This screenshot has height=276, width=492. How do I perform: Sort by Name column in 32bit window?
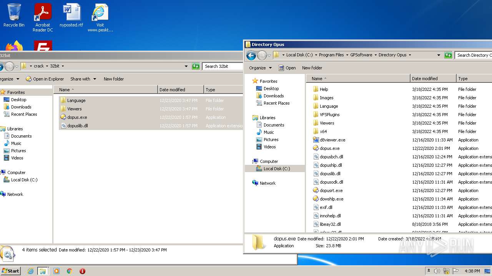(x=105, y=90)
